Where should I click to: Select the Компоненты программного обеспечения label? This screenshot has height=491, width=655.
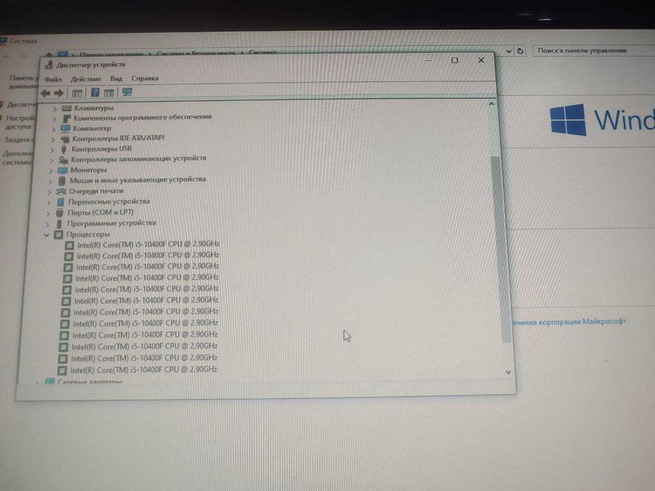pos(143,117)
